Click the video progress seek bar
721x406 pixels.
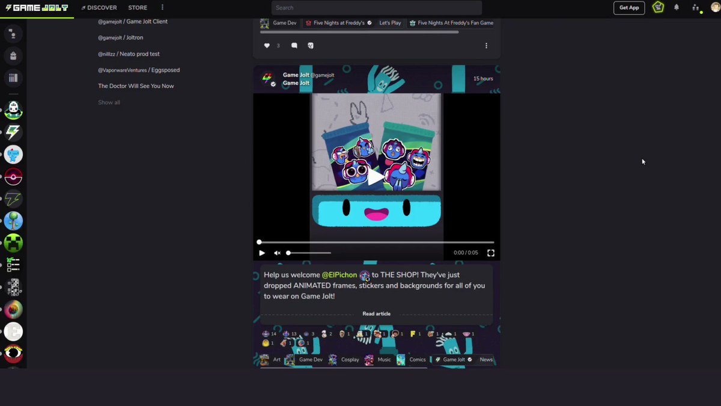pyautogui.click(x=377, y=242)
